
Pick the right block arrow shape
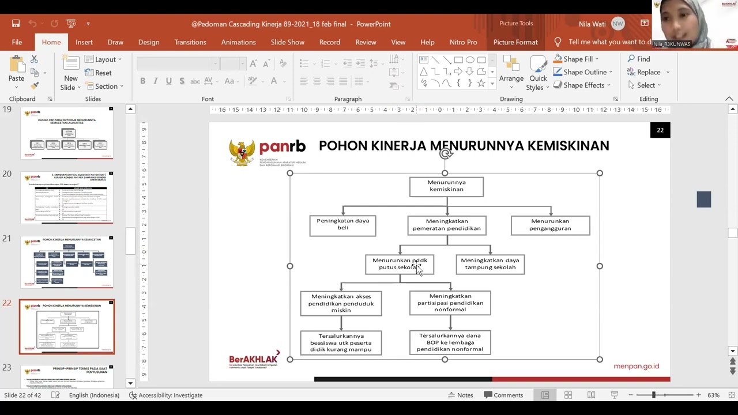pos(458,71)
